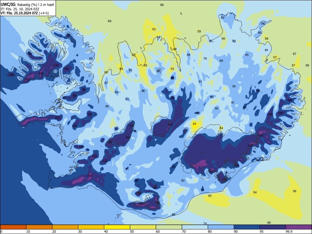Select the 20–30% legend color block
312x234 pixels.
[x=65, y=227]
